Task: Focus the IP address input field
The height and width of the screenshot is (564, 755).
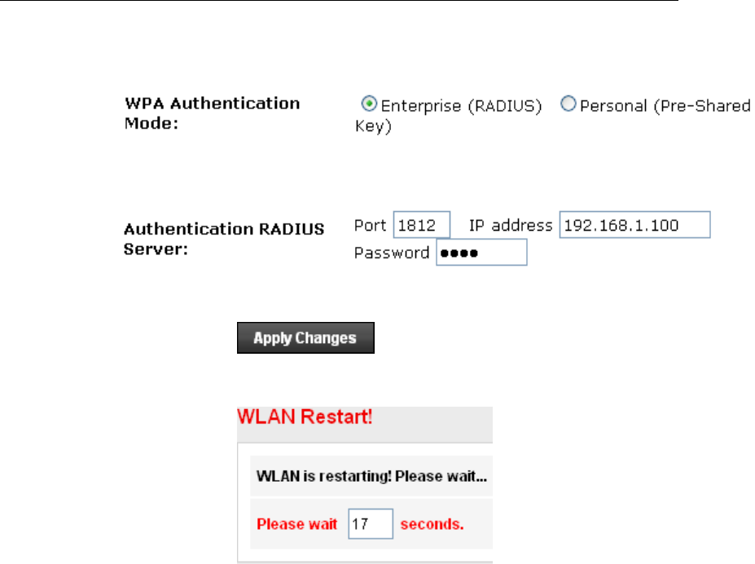Action: [x=634, y=226]
